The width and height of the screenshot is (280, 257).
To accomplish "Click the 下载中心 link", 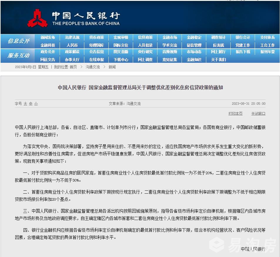I will pyautogui.click(x=121, y=60).
